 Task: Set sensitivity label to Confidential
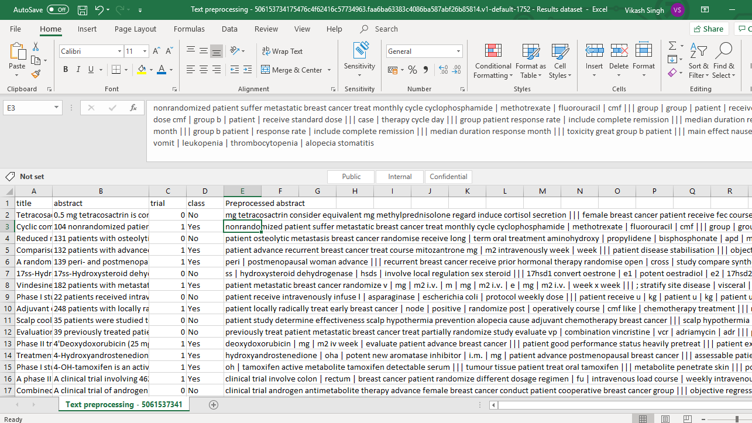pos(448,176)
